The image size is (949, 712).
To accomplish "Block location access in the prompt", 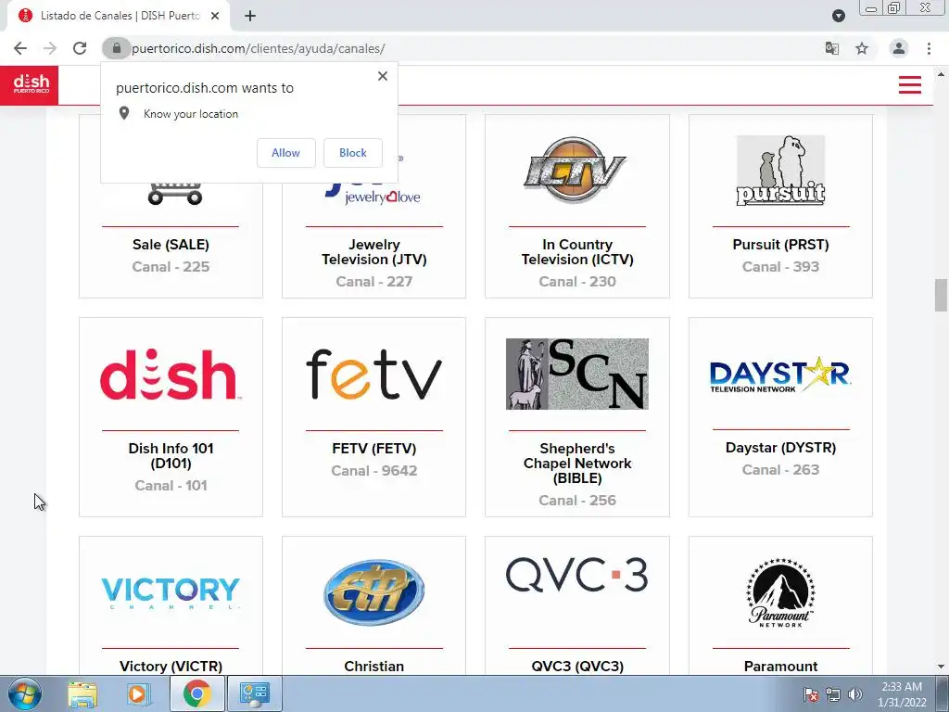I will click(353, 153).
